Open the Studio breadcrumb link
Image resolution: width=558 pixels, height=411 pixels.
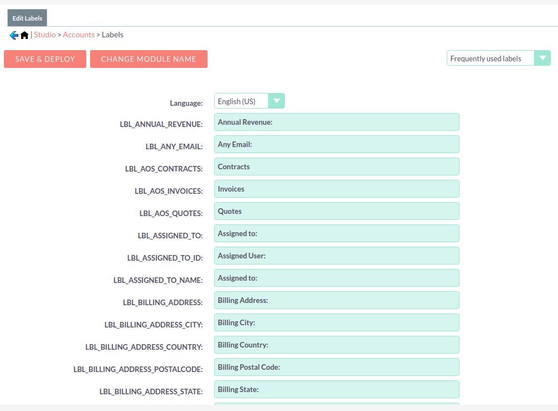[x=45, y=35]
